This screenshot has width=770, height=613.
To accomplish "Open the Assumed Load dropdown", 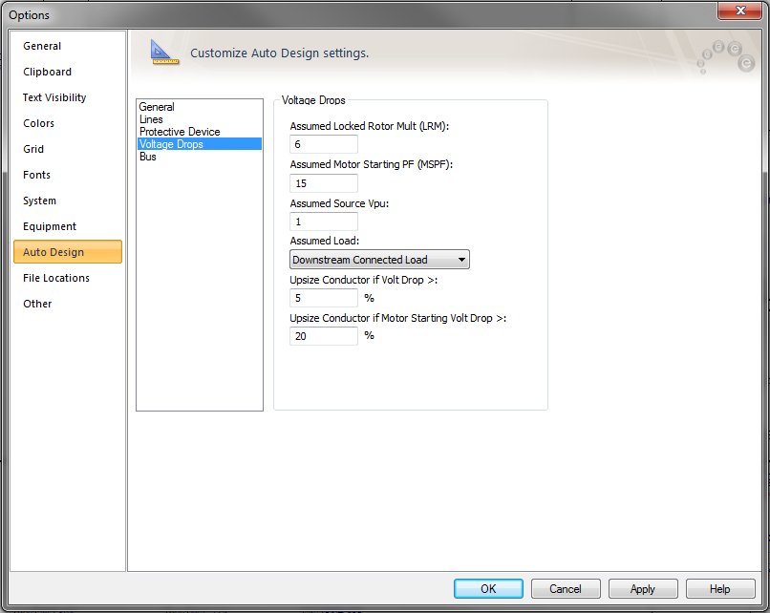I will coord(379,259).
